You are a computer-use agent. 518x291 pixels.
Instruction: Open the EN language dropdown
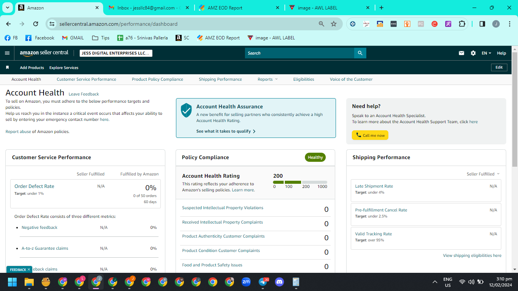tap(486, 53)
